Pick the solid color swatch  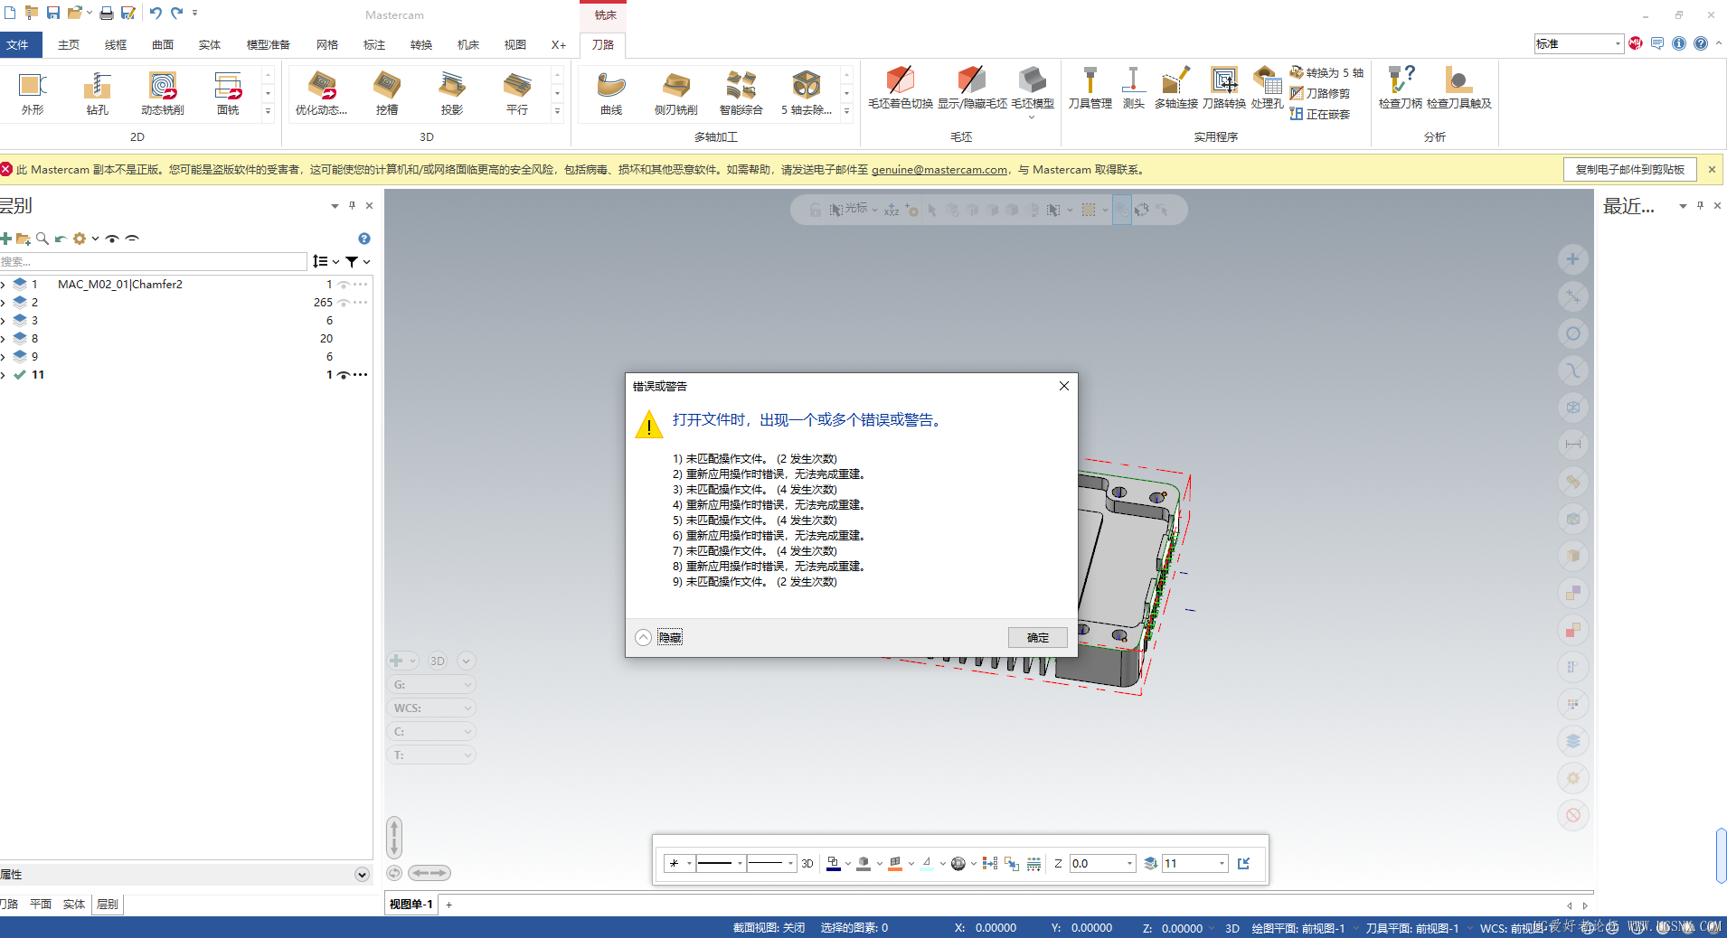[x=863, y=863]
